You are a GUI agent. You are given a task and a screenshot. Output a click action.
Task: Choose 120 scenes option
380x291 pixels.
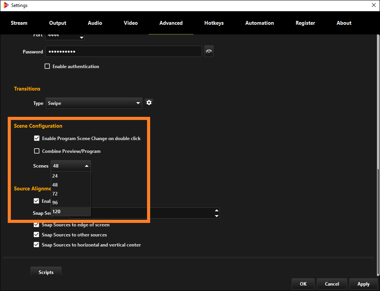(71, 212)
